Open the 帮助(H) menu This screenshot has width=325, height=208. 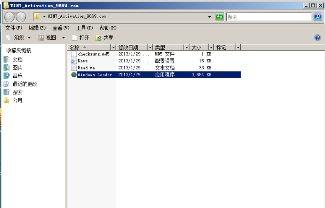(108, 28)
